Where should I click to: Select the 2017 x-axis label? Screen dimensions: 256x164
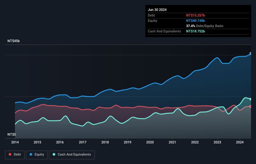click(x=83, y=142)
